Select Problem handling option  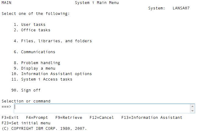pos(40,63)
